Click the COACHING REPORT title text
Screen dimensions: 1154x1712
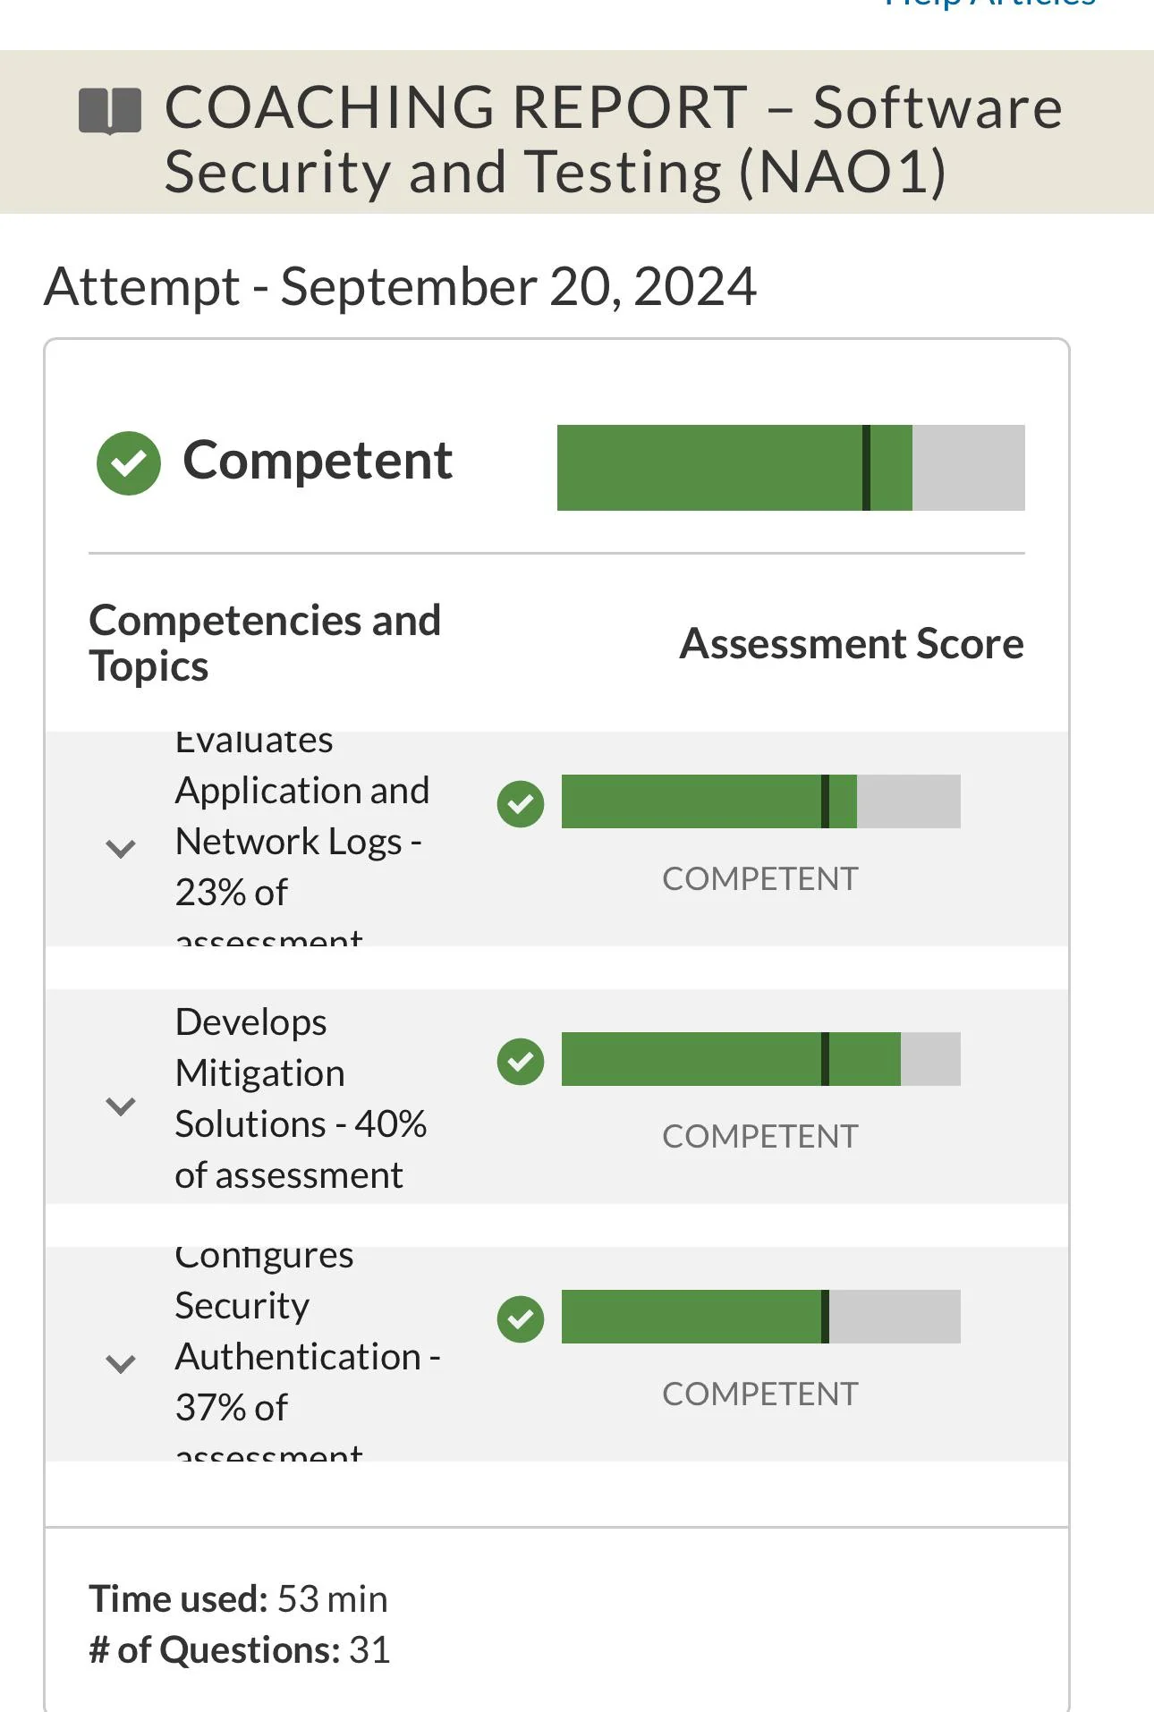click(613, 139)
